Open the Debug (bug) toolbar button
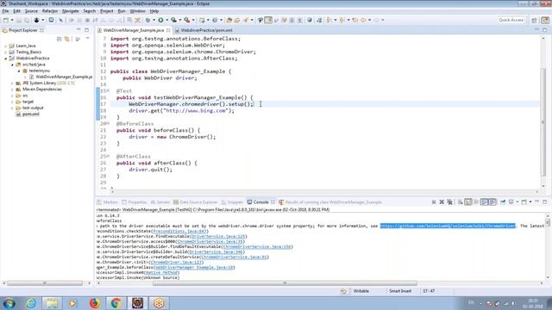The width and height of the screenshot is (552, 310). [x=147, y=20]
